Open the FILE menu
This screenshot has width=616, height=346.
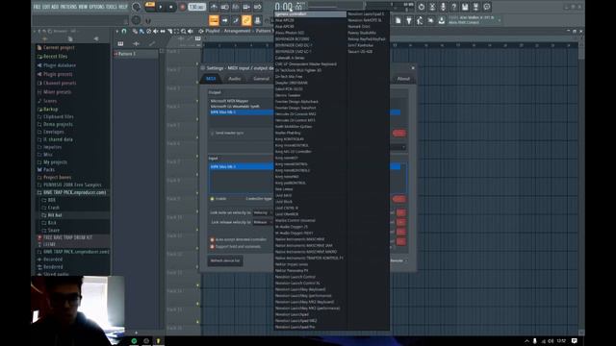(37, 7)
